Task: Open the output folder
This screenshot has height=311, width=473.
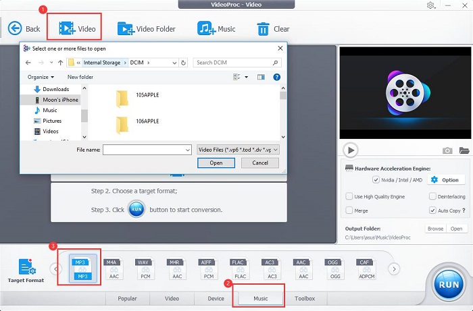Action: [x=456, y=229]
